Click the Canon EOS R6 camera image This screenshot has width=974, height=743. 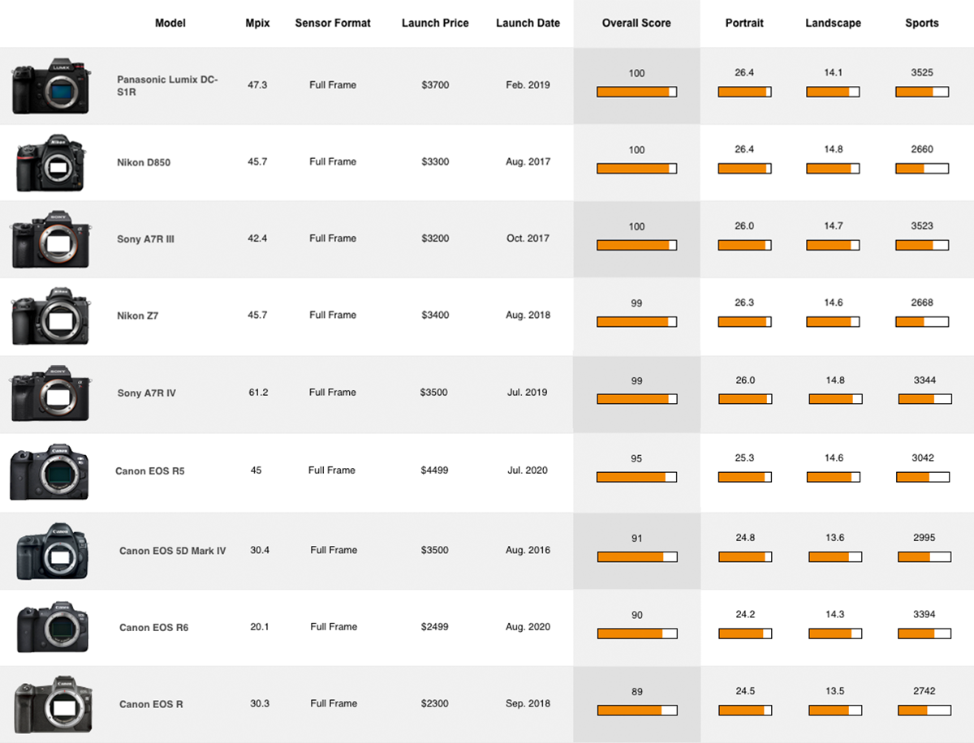(x=52, y=627)
